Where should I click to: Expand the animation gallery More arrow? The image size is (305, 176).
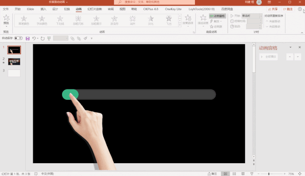click(x=180, y=25)
